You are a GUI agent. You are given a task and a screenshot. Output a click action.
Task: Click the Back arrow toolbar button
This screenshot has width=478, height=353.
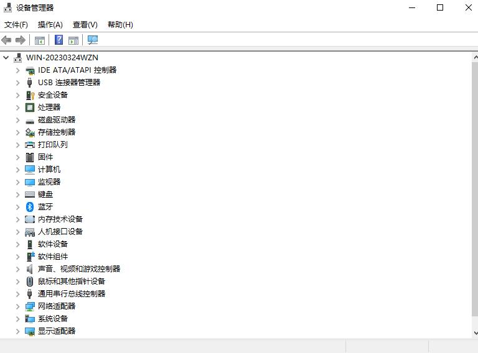tap(6, 40)
